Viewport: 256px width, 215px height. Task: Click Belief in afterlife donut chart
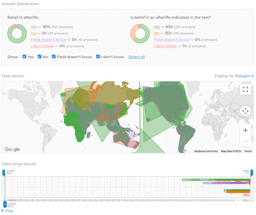[17, 33]
